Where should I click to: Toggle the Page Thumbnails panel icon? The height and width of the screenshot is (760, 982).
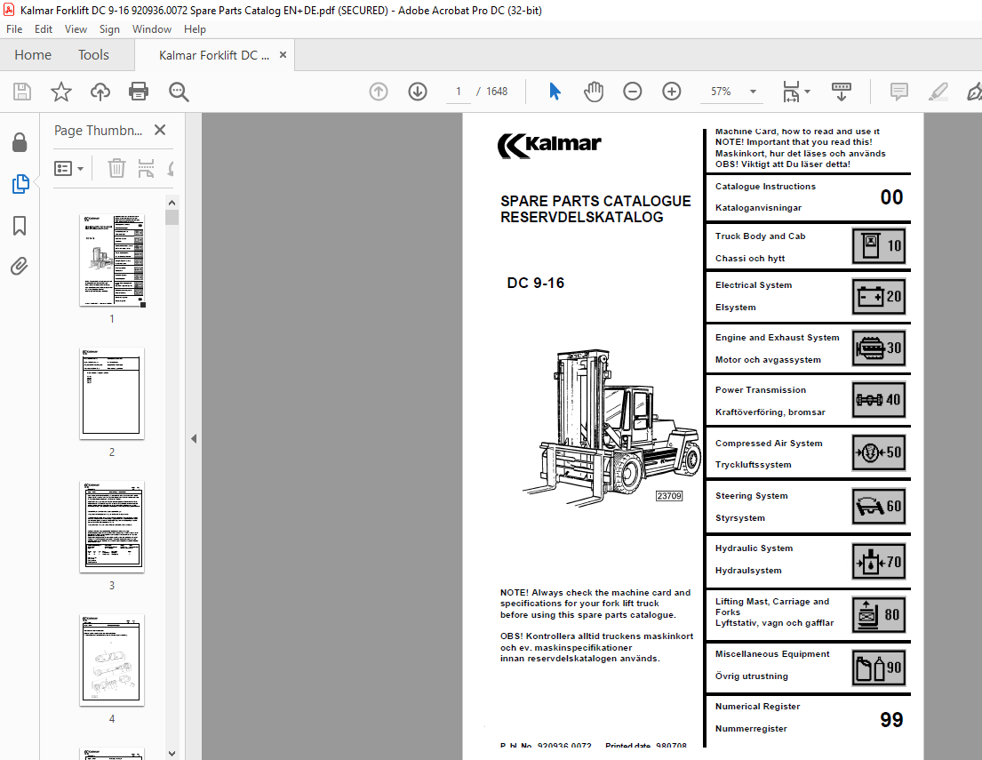(20, 184)
